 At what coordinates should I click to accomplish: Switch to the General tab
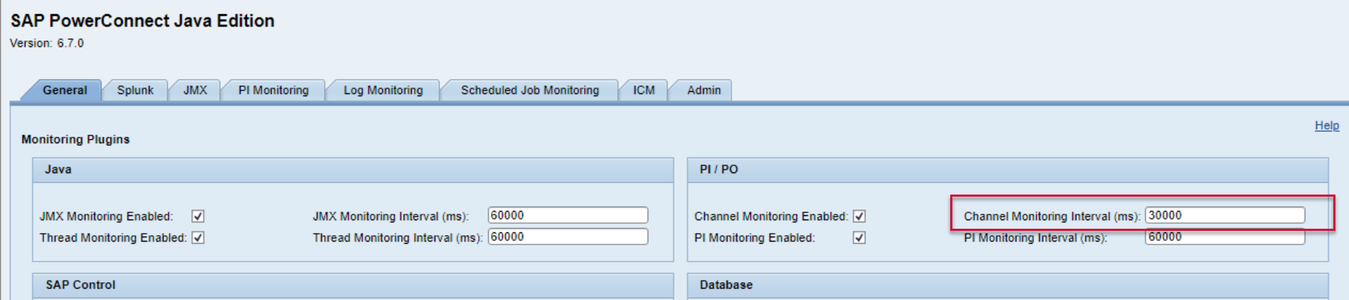pyautogui.click(x=64, y=90)
